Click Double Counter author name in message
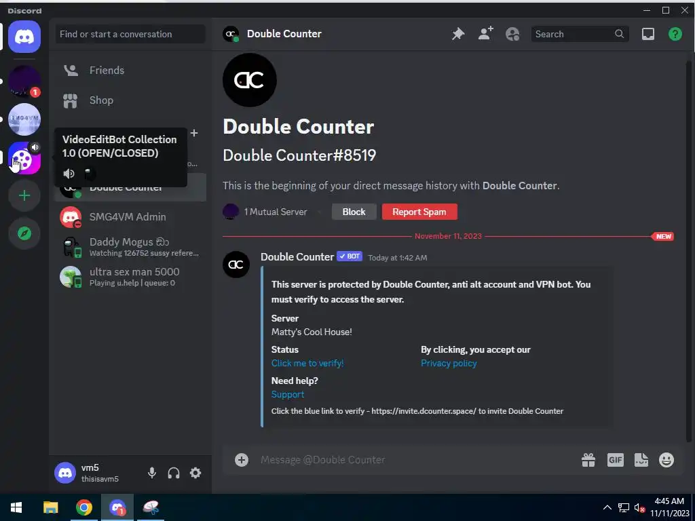Screen dimensions: 695x521 tap(297, 257)
